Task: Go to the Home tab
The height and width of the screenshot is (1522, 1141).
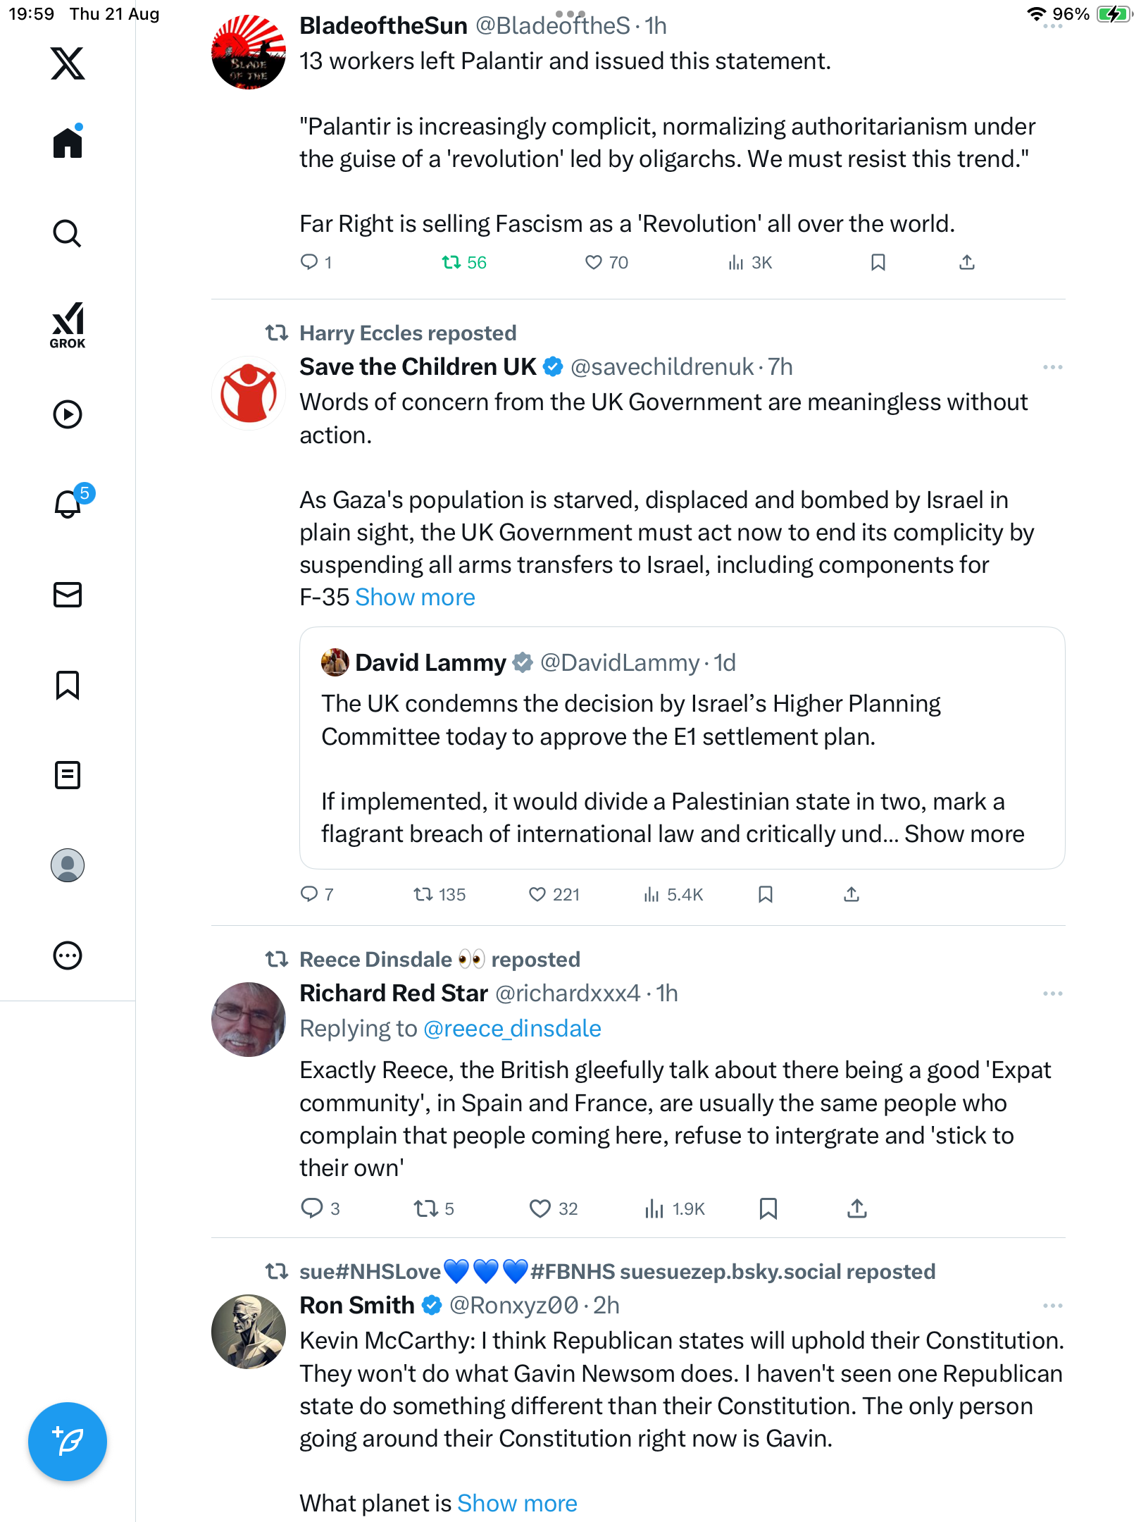Action: tap(68, 143)
